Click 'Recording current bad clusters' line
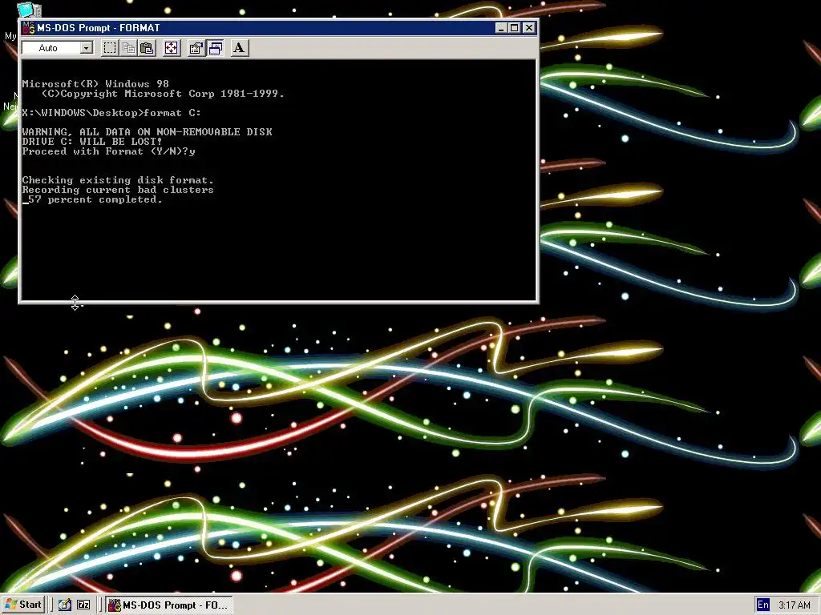 tap(118, 190)
